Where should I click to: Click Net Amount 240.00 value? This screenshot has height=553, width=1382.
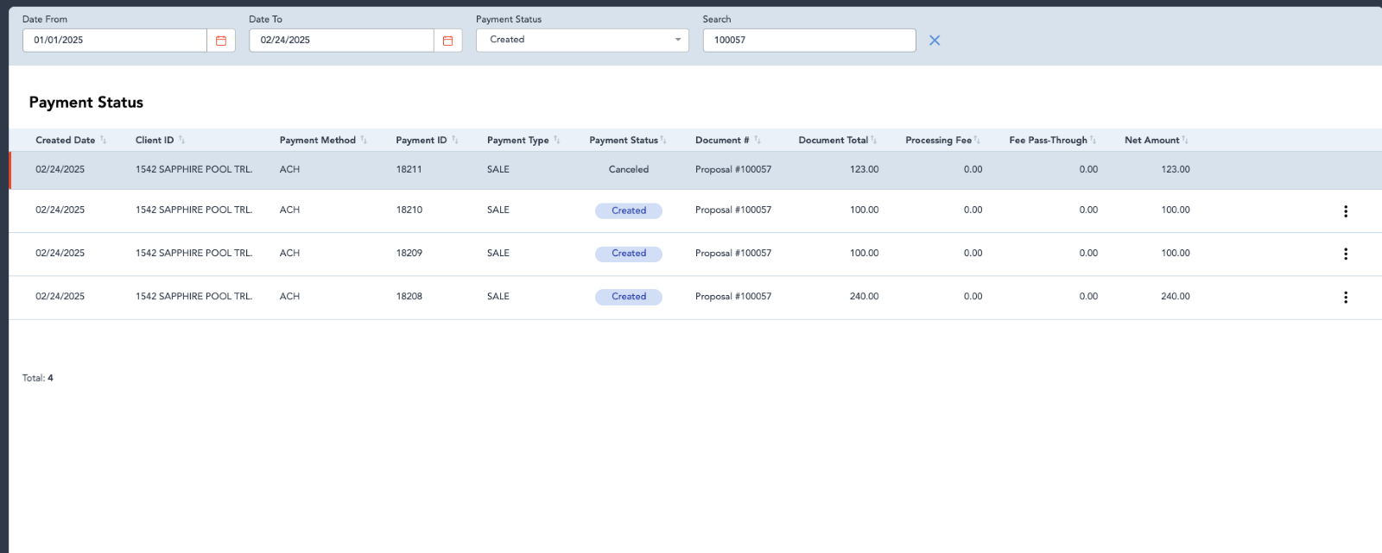coord(1176,297)
